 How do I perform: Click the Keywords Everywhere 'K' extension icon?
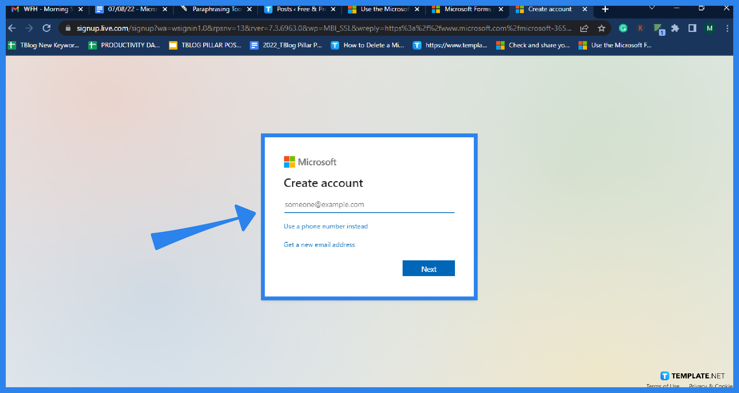click(640, 28)
